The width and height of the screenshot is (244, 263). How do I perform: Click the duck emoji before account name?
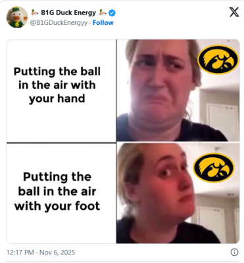pyautogui.click(x=35, y=12)
